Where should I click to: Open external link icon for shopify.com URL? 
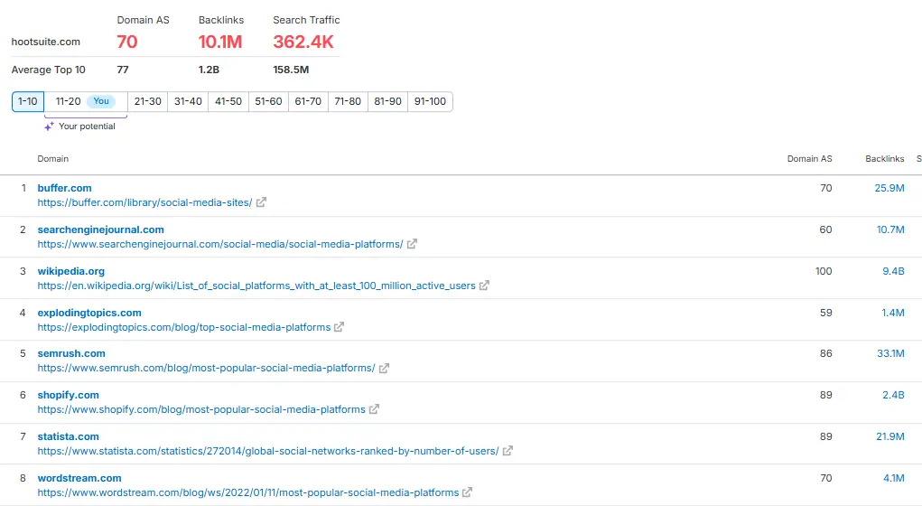(x=375, y=409)
